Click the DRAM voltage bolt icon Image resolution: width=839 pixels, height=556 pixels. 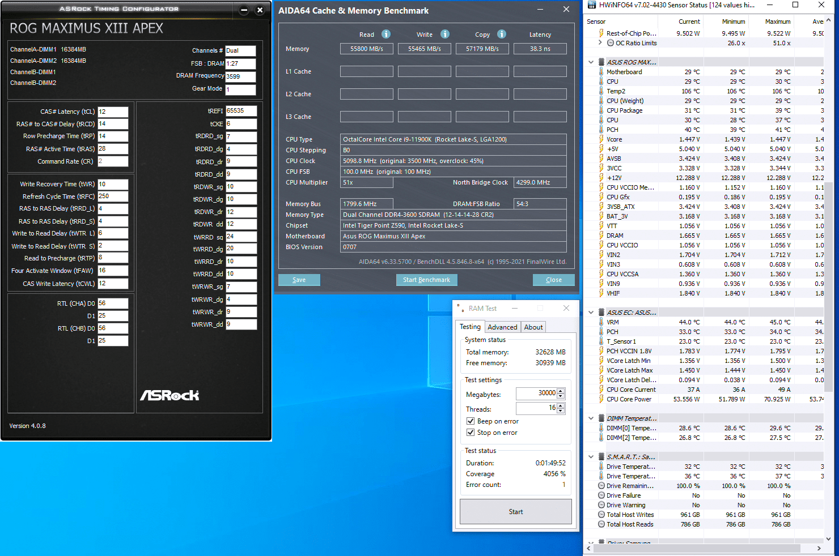[601, 236]
